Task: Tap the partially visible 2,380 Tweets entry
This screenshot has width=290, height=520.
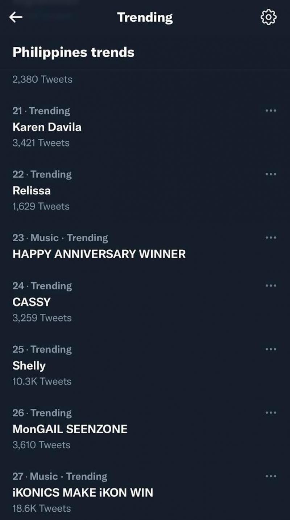Action: click(x=42, y=79)
